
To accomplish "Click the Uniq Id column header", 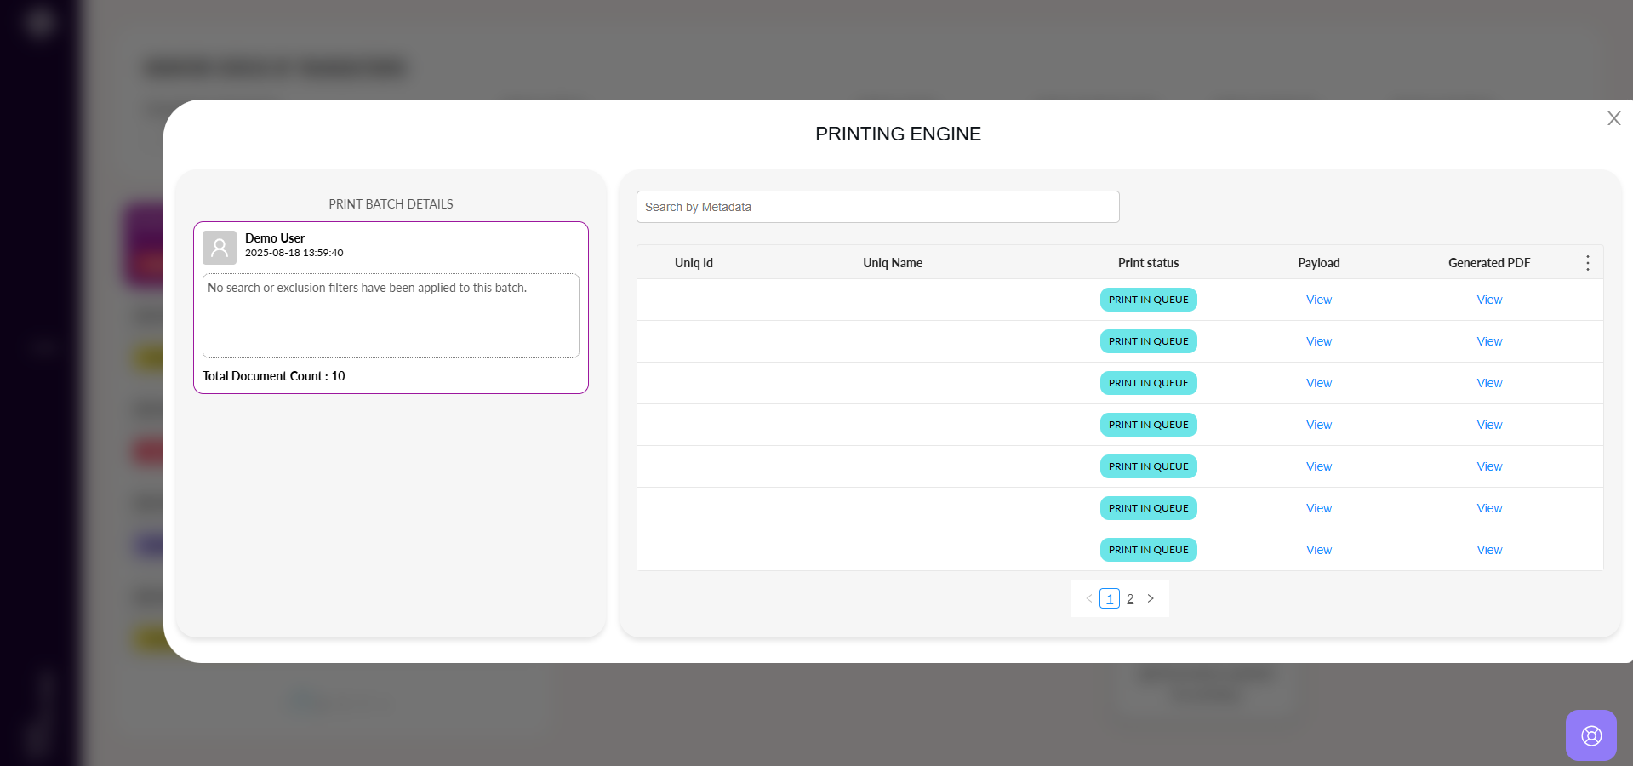I will (x=694, y=263).
